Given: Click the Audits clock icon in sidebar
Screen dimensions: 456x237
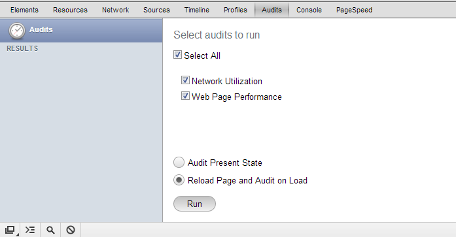Looking at the screenshot, I should [17, 31].
